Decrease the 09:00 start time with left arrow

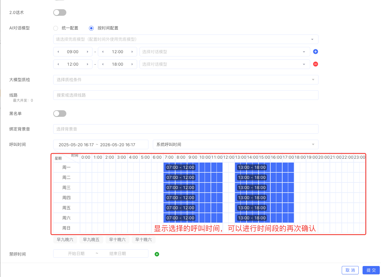(x=58, y=52)
